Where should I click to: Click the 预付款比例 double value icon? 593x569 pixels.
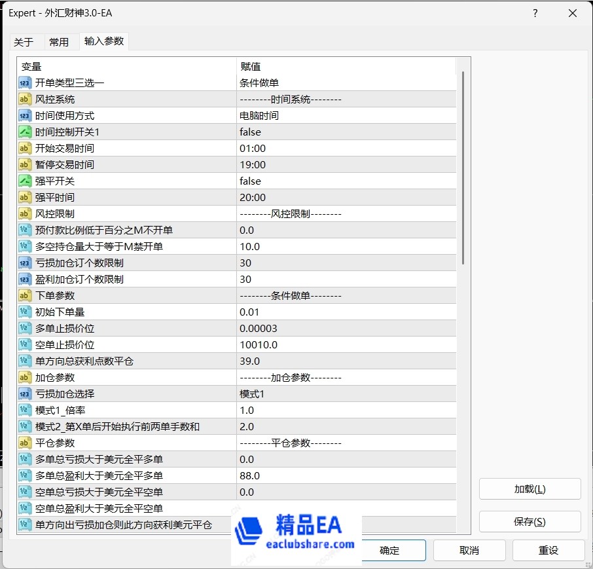[25, 230]
